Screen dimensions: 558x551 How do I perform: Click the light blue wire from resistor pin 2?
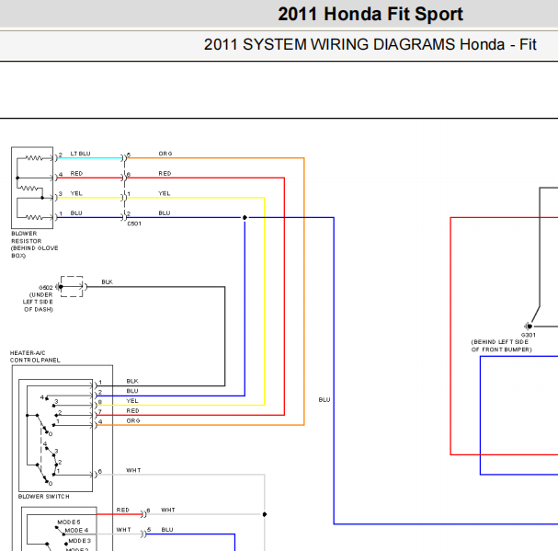[x=89, y=158]
